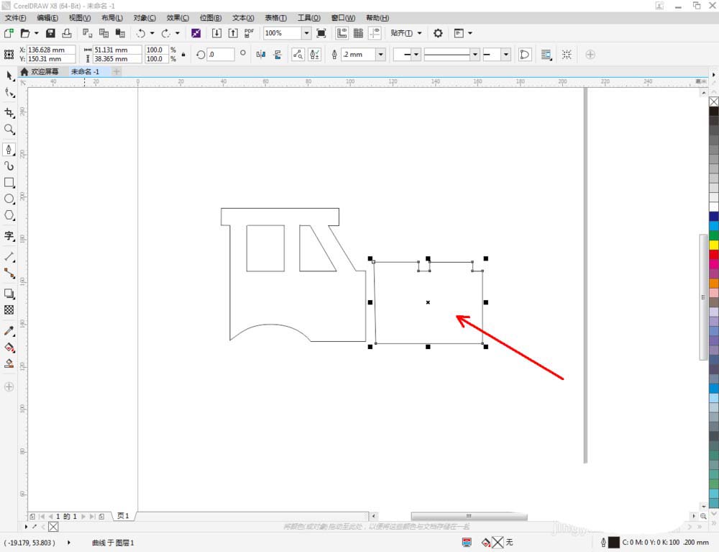
Task: Open the line style dropdown
Action: [x=475, y=55]
